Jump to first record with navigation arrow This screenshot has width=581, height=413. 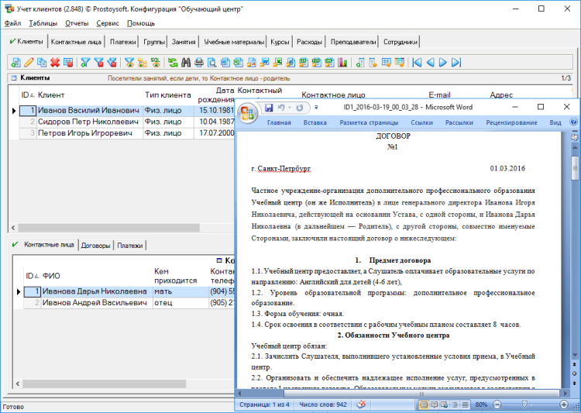[x=417, y=62]
